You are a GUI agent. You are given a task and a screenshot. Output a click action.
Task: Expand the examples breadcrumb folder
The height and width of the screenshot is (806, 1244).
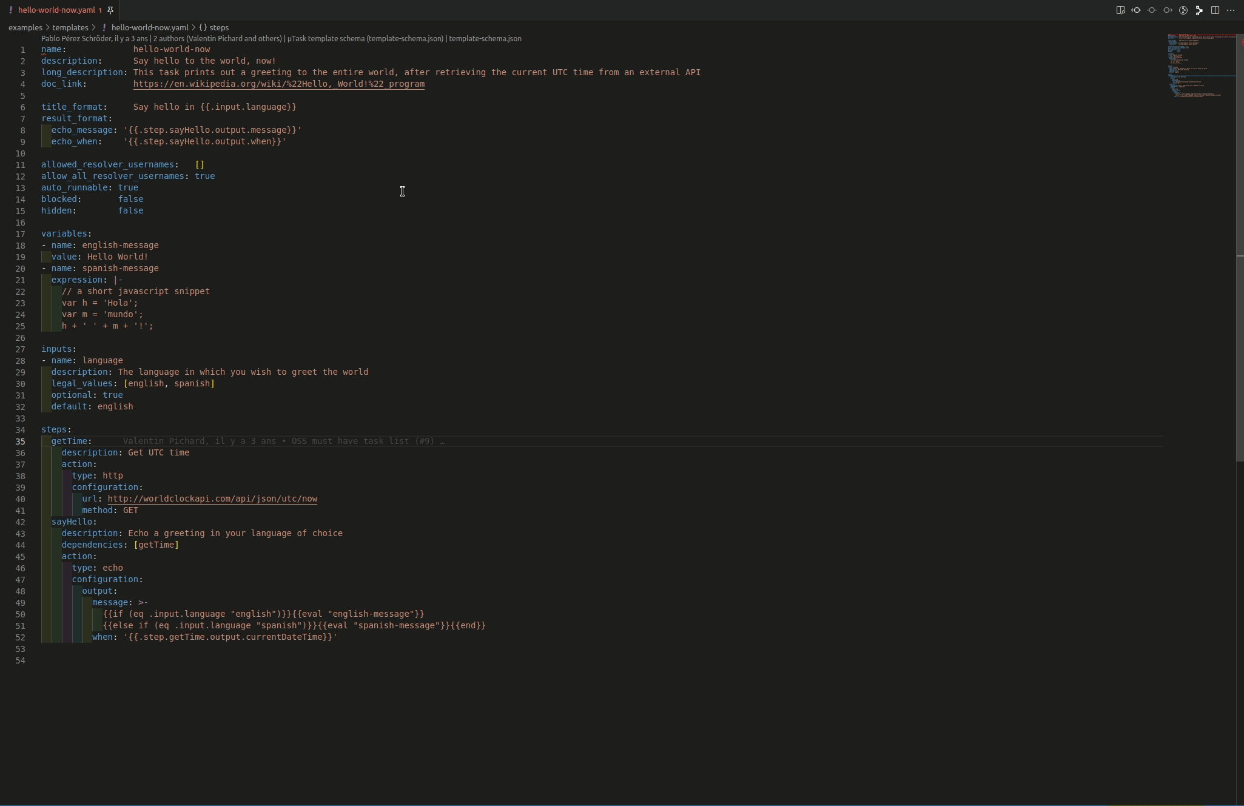pyautogui.click(x=25, y=28)
